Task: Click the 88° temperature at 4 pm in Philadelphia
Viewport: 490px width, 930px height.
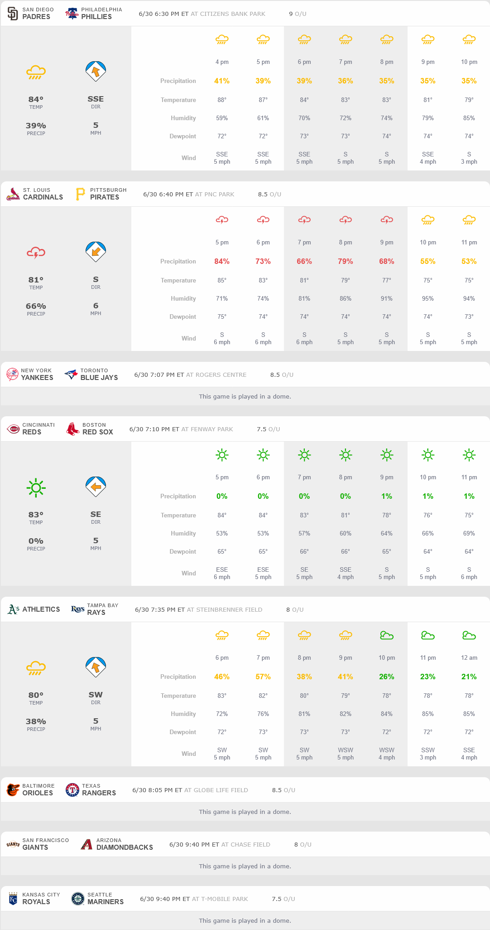Action: 222,100
